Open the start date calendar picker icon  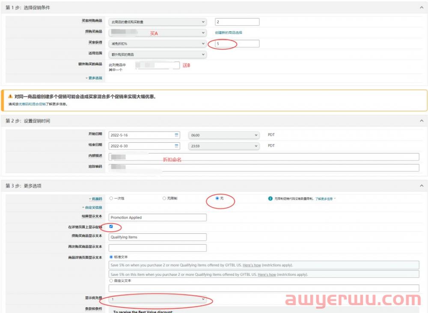(176, 135)
